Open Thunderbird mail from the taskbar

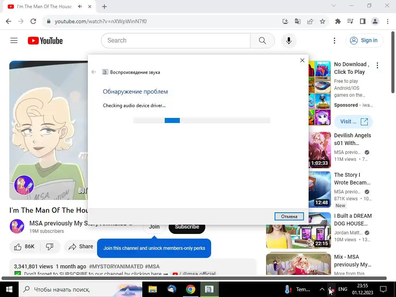[172, 289]
